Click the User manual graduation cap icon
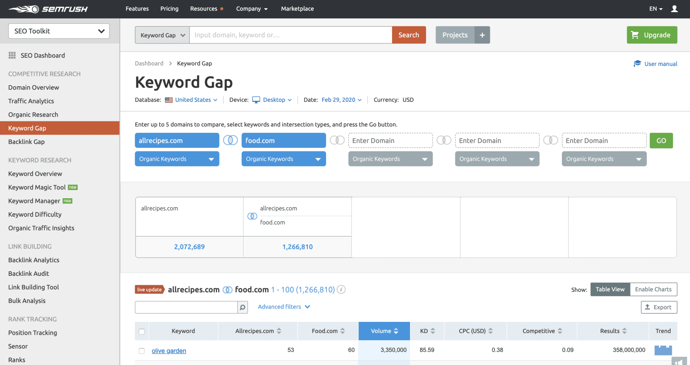Screen dimensions: 690x365 click(x=637, y=63)
